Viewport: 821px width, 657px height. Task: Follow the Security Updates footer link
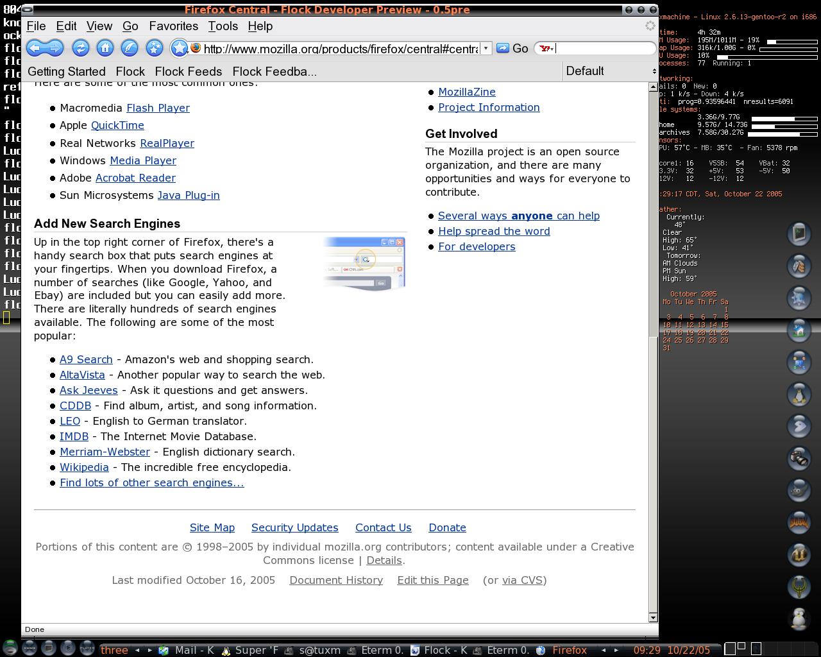[x=294, y=527]
